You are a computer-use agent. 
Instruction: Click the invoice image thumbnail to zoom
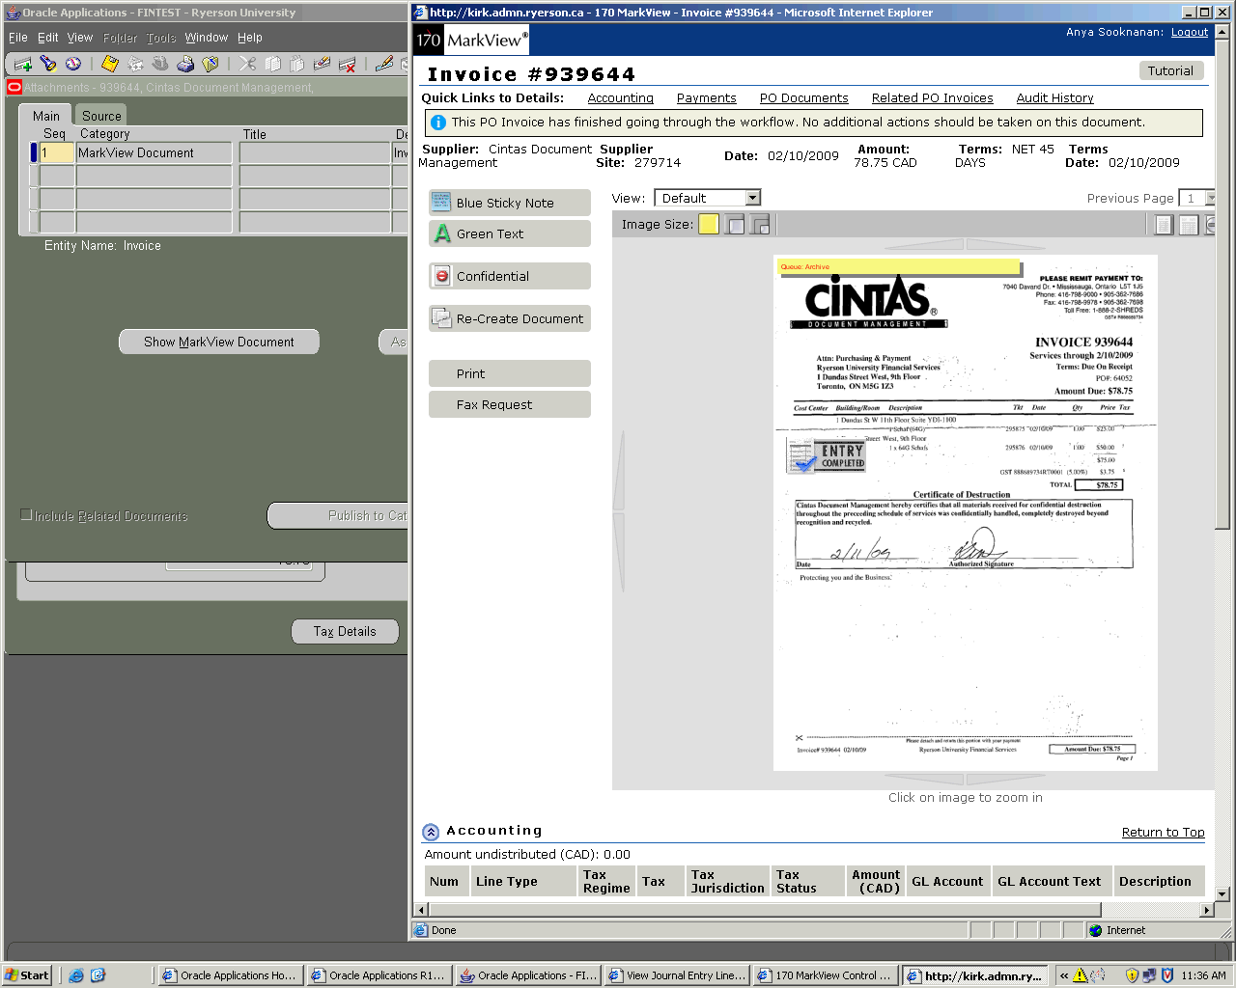[965, 511]
